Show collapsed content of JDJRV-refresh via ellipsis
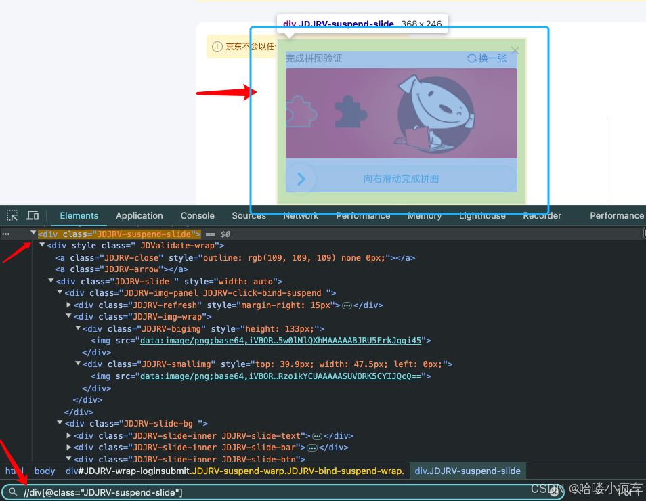This screenshot has width=646, height=501. pos(347,305)
